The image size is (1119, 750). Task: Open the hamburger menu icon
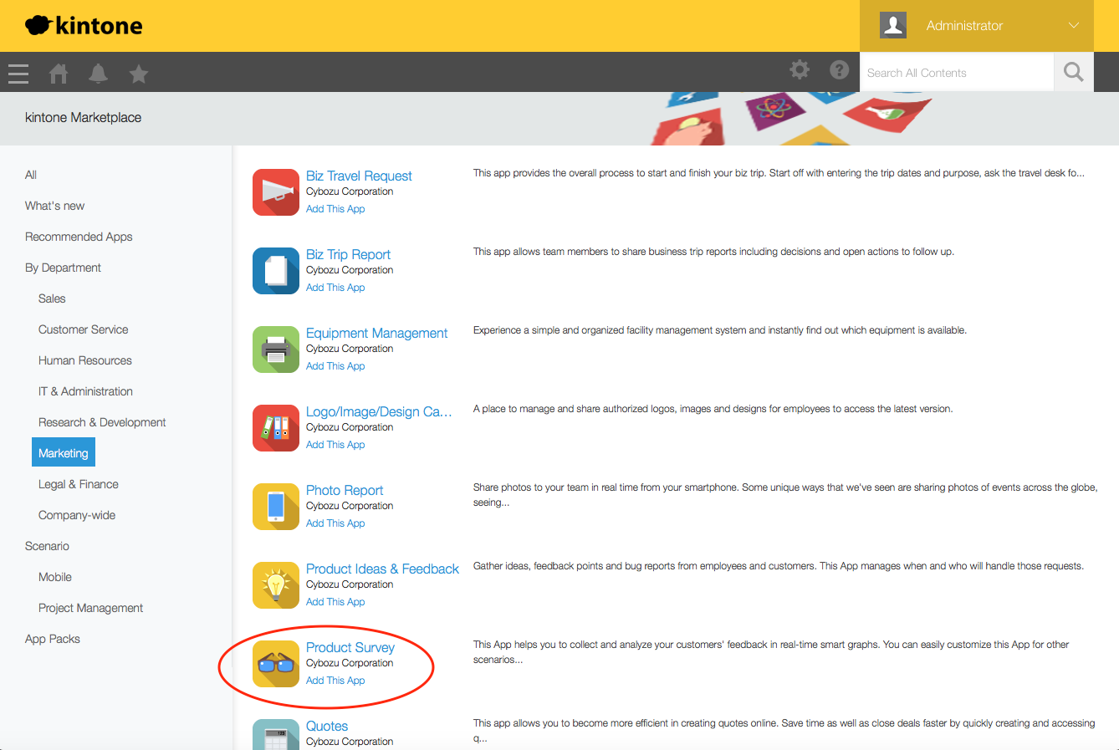click(x=18, y=74)
